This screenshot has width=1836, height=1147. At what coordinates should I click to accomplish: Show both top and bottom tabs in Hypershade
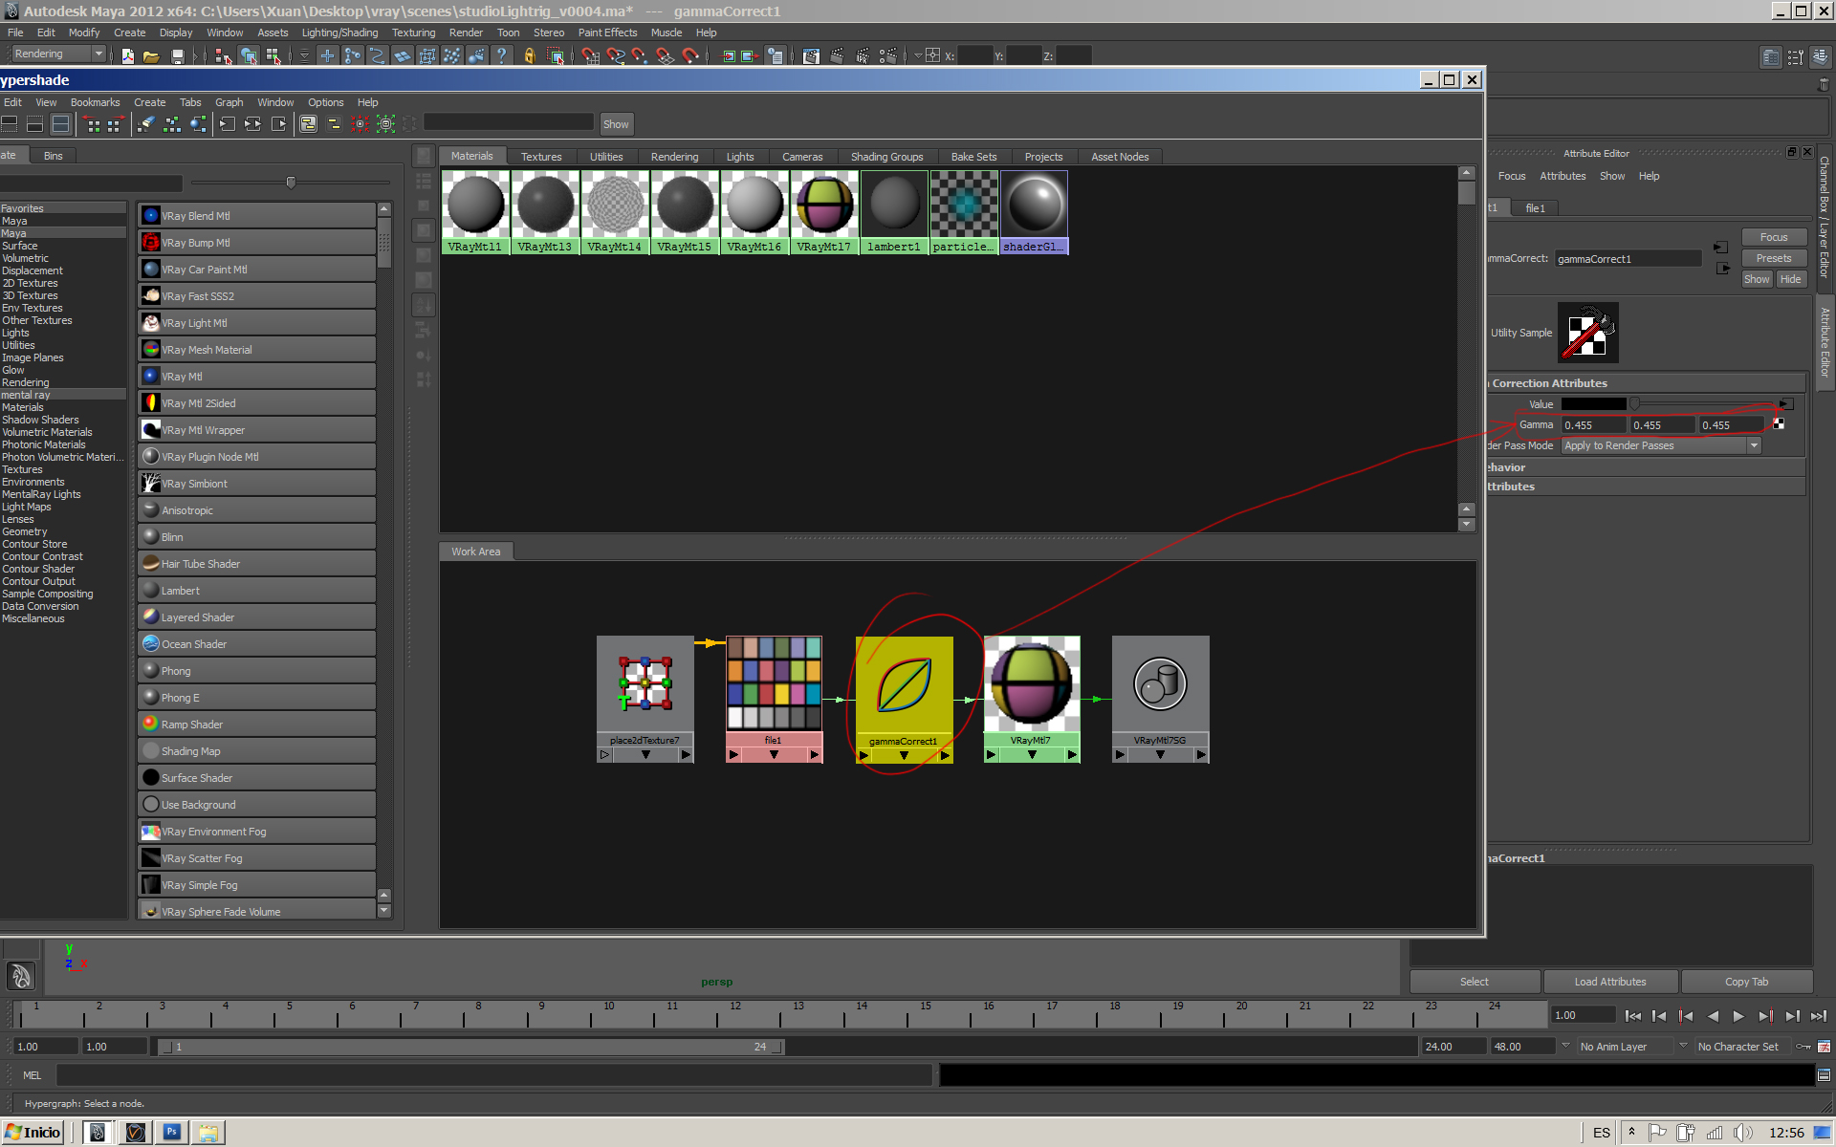(x=60, y=124)
